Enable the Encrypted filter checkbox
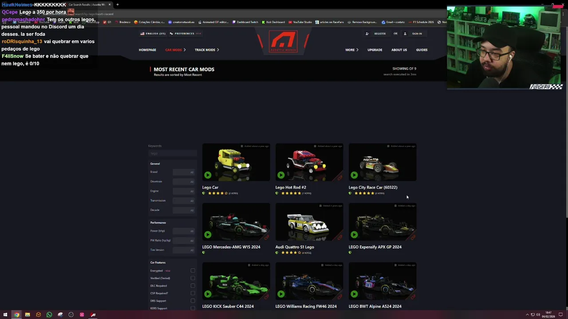 tap(193, 271)
